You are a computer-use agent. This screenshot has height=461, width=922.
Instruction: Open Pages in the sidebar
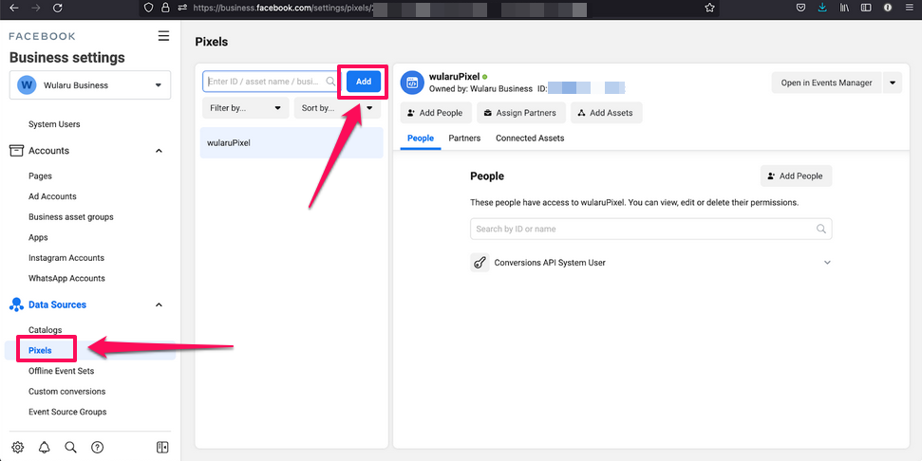40,176
